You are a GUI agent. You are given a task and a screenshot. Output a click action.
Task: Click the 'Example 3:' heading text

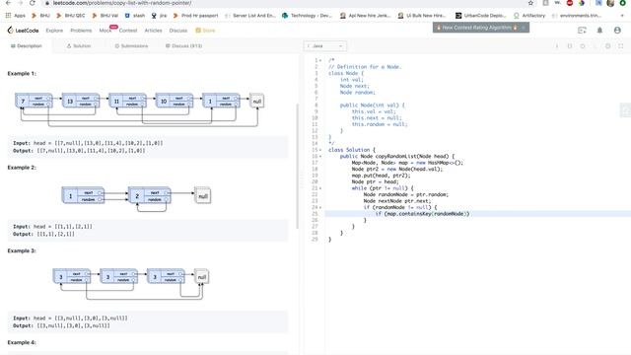[22, 250]
